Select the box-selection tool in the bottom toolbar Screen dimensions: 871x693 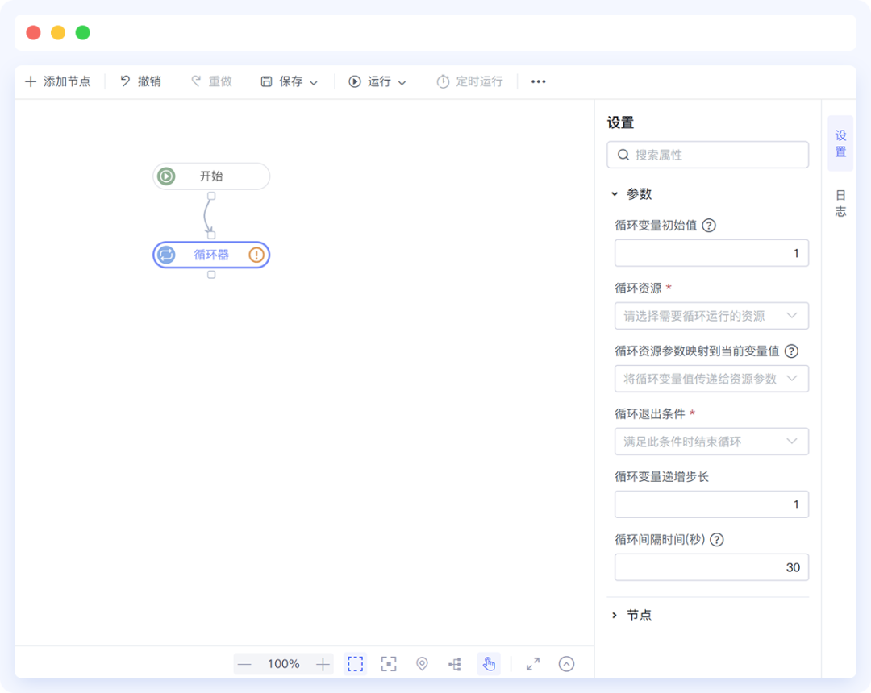[x=356, y=664]
